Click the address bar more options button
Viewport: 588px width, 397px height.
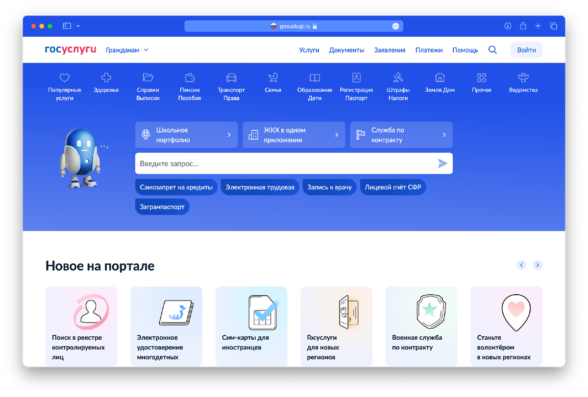[395, 26]
